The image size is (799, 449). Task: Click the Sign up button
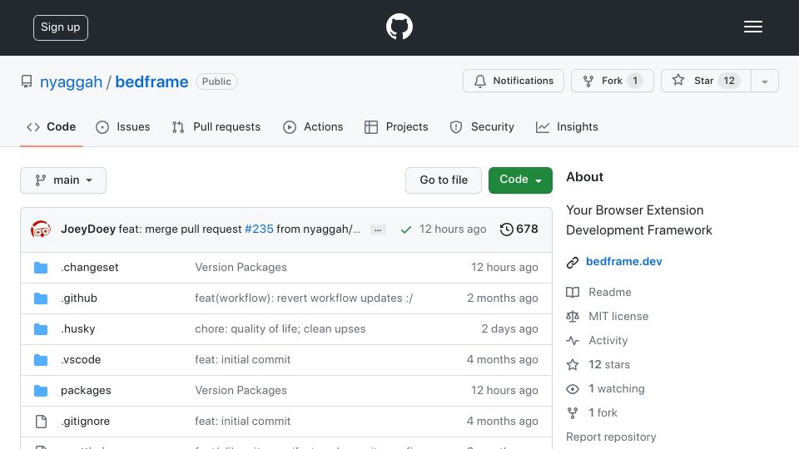point(61,27)
